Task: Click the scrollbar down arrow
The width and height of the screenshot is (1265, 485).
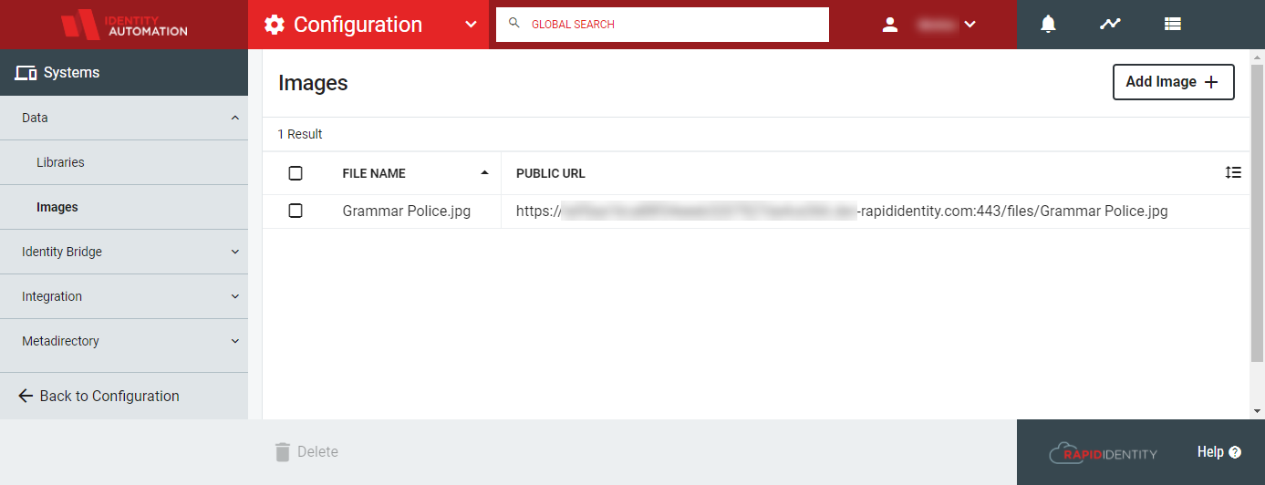Action: 1257,412
